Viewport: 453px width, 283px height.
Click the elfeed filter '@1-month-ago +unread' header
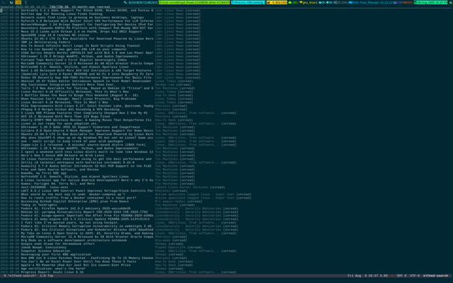pyautogui.click(x=91, y=7)
